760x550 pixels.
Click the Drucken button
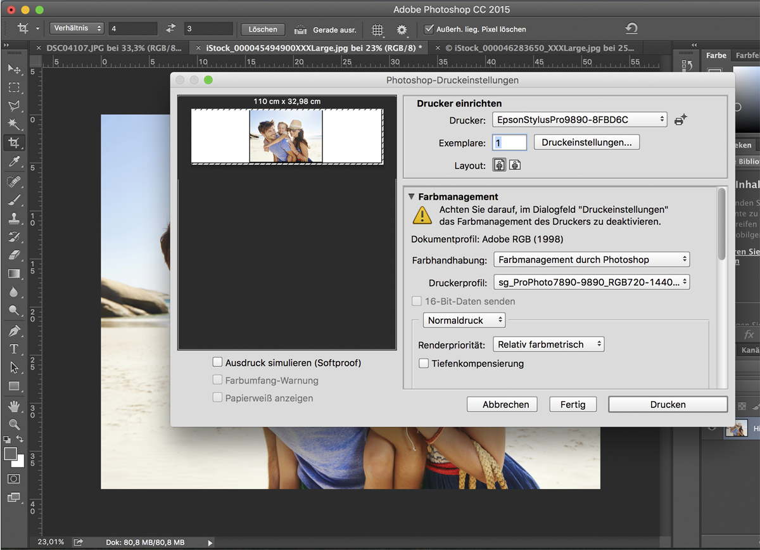pyautogui.click(x=668, y=404)
